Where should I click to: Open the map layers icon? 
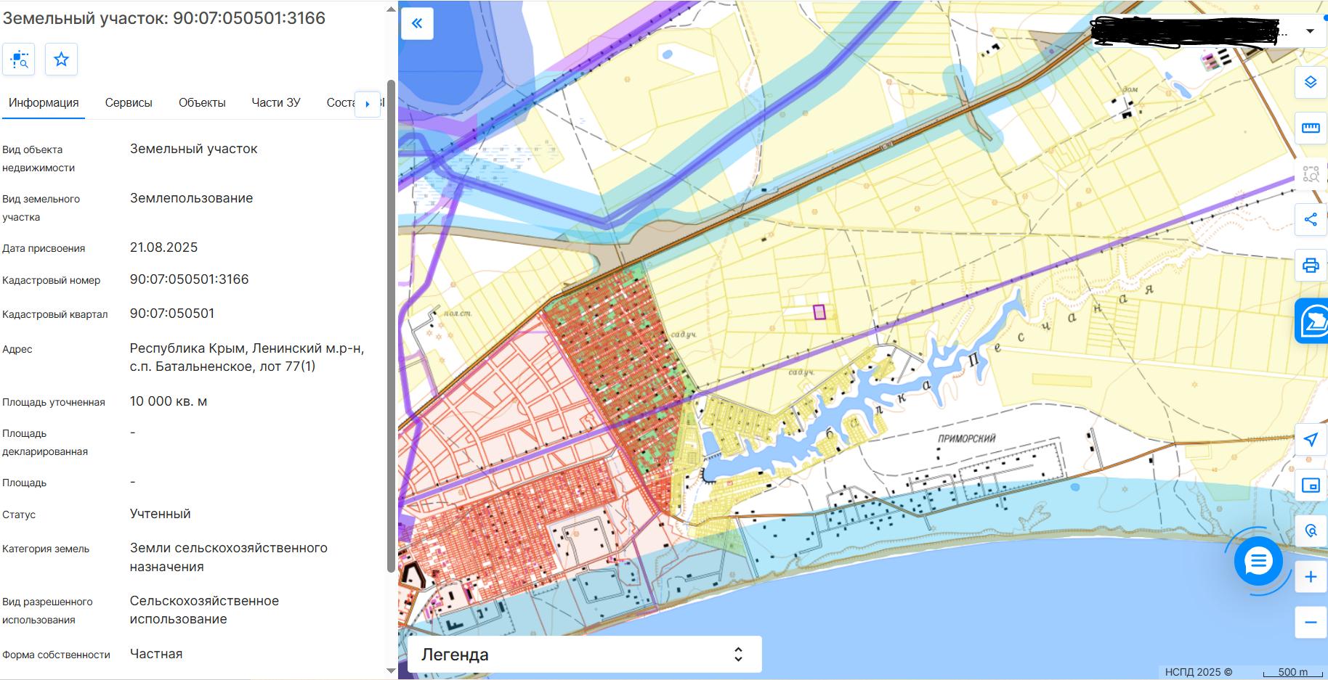coord(1311,82)
